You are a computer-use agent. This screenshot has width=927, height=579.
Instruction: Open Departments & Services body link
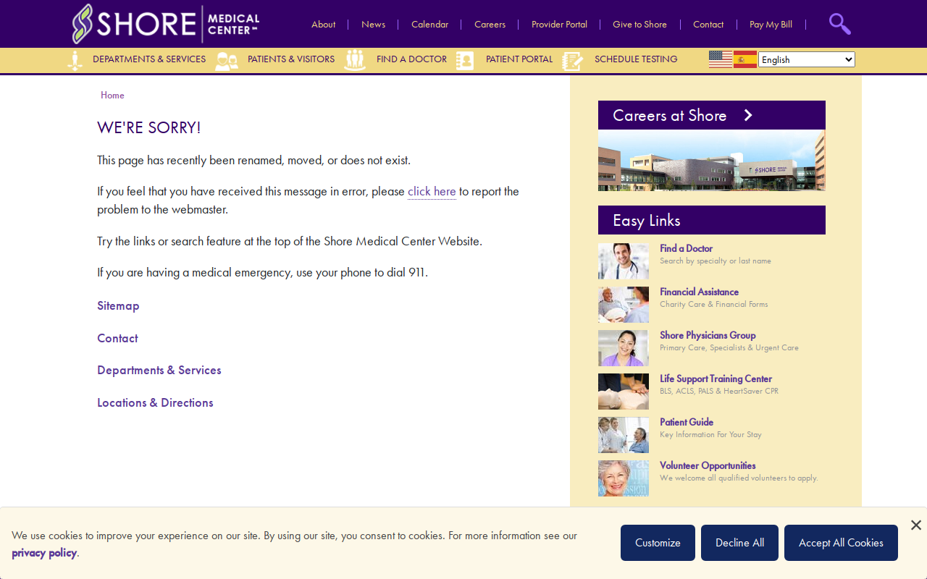tap(159, 370)
